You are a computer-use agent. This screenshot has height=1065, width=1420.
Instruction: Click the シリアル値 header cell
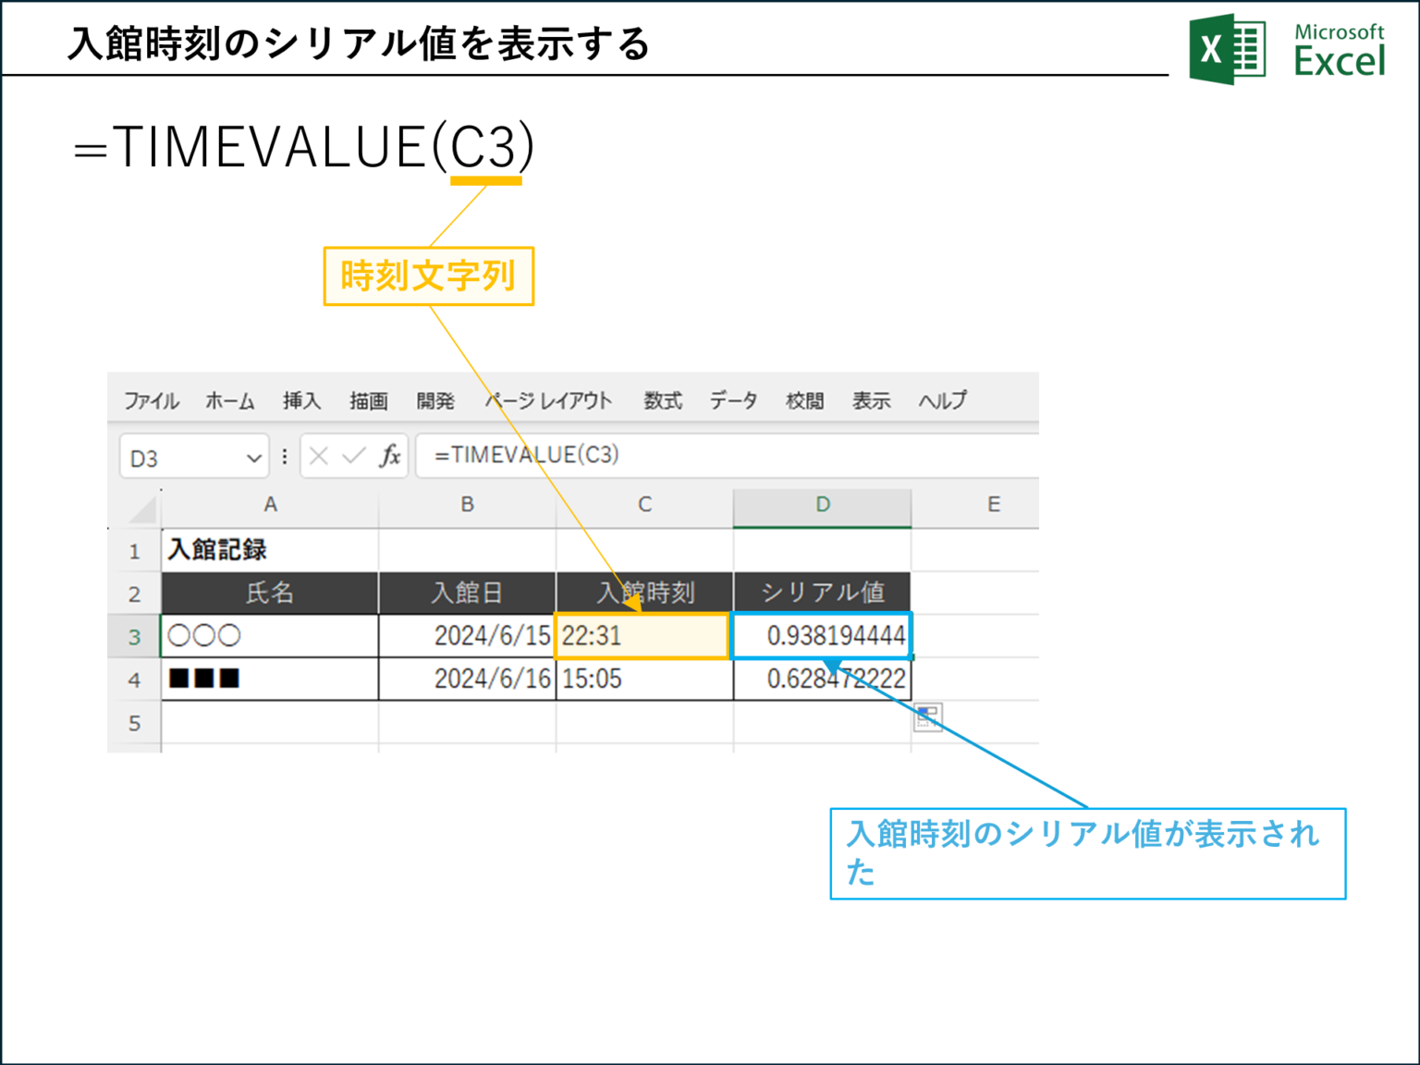pos(822,593)
